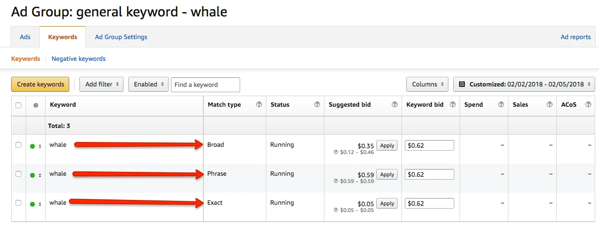Open help icon next to Status header

tap(317, 104)
